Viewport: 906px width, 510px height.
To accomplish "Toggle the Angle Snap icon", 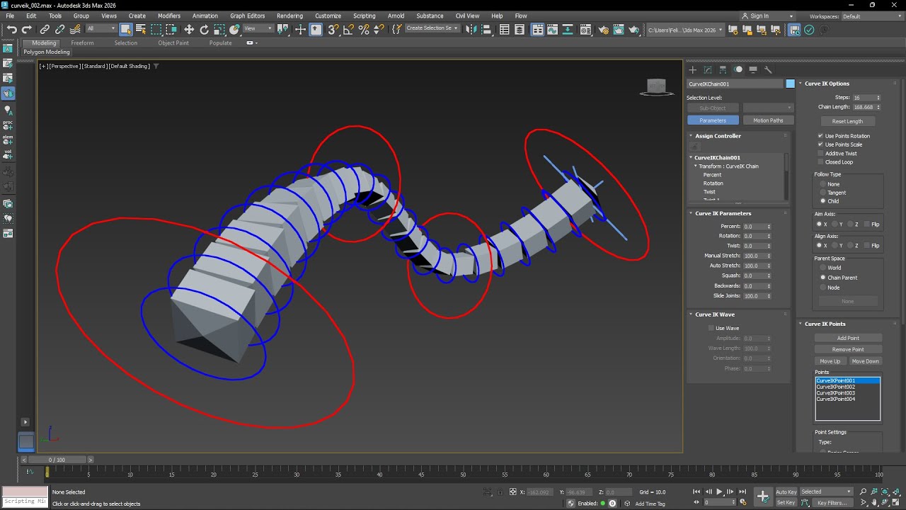I will pyautogui.click(x=348, y=30).
